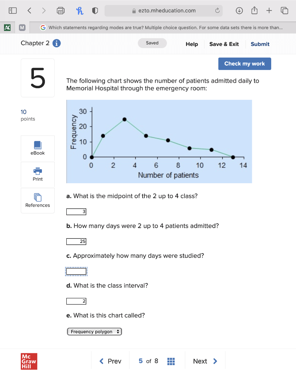Toggle the Safari sidebar icon
The width and height of the screenshot is (296, 373).
click(13, 11)
